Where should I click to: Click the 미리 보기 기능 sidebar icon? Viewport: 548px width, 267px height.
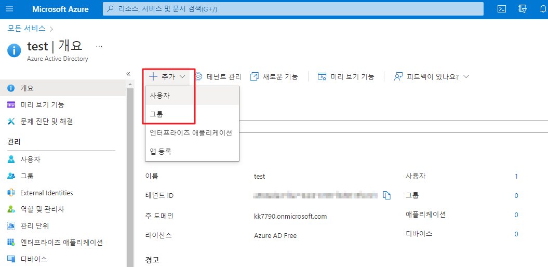(x=11, y=104)
